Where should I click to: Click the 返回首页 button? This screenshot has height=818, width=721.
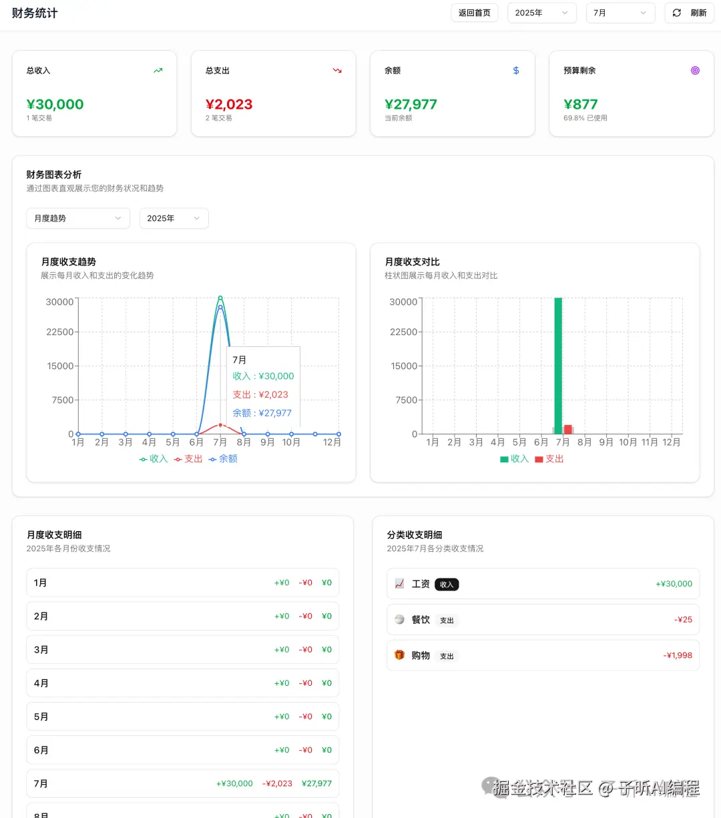[475, 13]
